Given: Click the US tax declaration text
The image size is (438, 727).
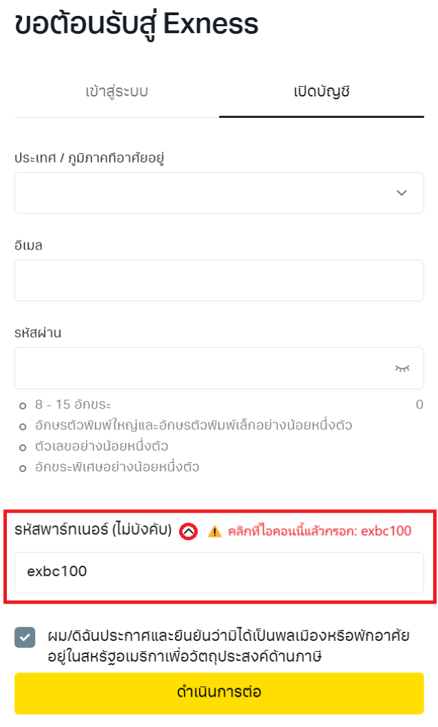Looking at the screenshot, I should pyautogui.click(x=229, y=646).
